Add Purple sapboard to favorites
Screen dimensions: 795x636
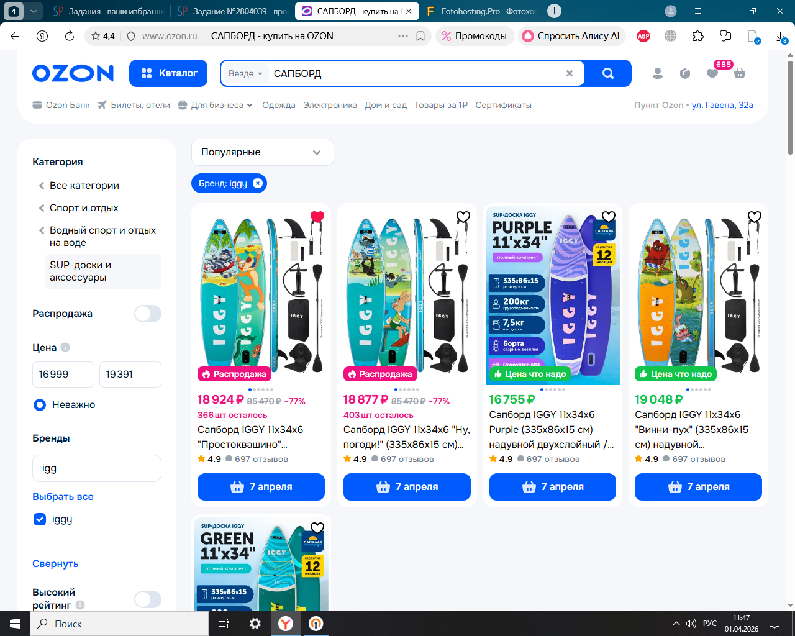click(x=609, y=217)
